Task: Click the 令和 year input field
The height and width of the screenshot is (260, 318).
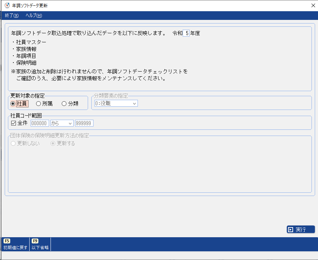Action: [186, 33]
